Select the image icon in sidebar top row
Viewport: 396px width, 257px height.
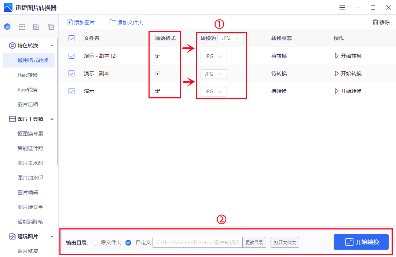coord(36,27)
